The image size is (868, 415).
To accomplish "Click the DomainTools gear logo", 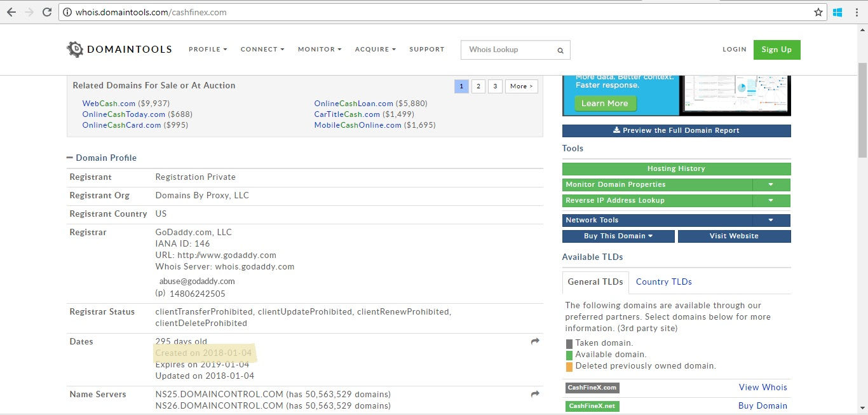I will (x=75, y=49).
